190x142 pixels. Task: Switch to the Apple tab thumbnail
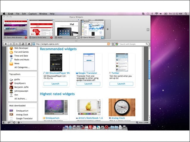point(66,29)
